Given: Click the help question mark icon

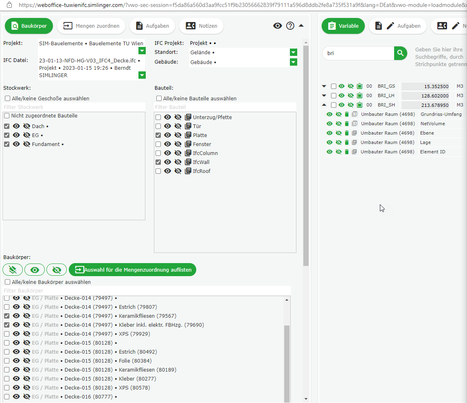Looking at the screenshot, I should point(290,26).
